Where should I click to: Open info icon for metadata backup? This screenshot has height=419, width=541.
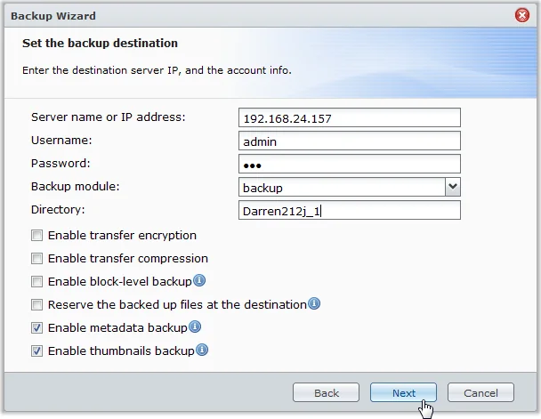(195, 327)
